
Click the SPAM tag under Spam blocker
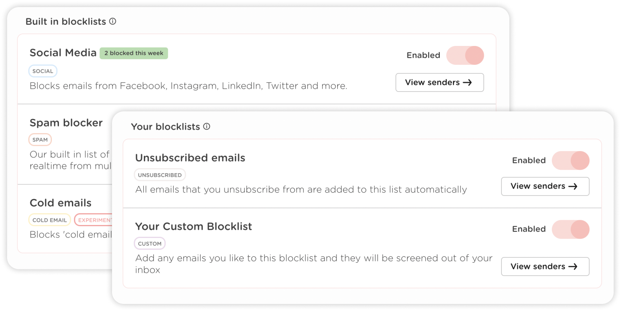click(40, 139)
